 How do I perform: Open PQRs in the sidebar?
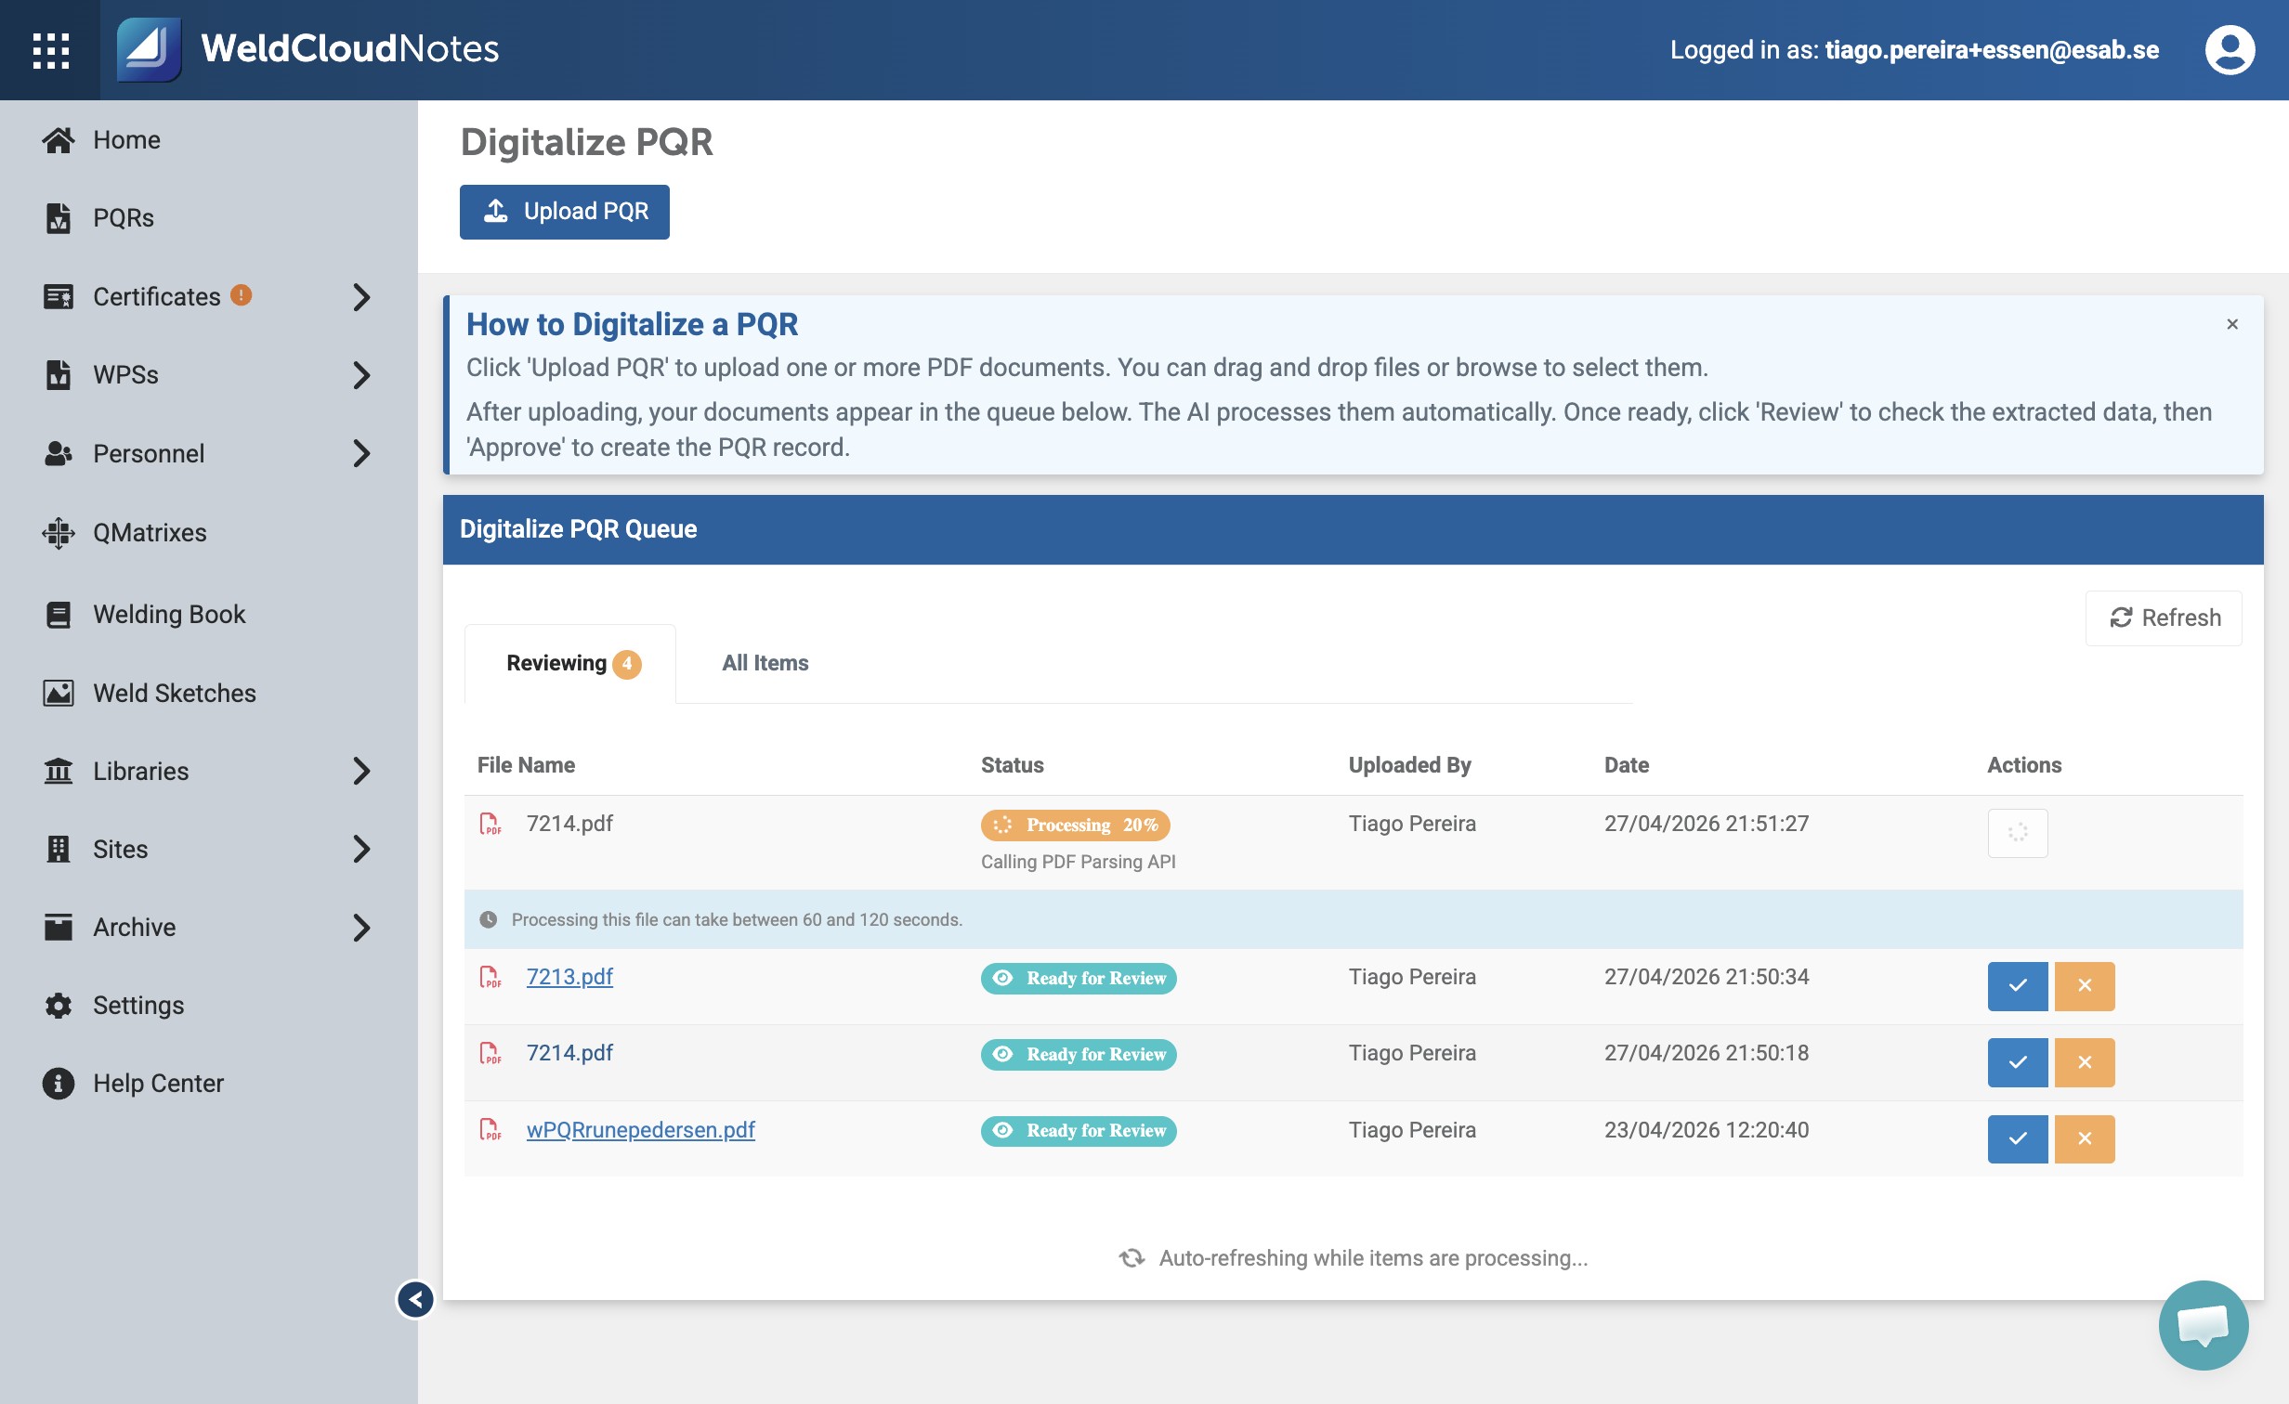pos(124,217)
